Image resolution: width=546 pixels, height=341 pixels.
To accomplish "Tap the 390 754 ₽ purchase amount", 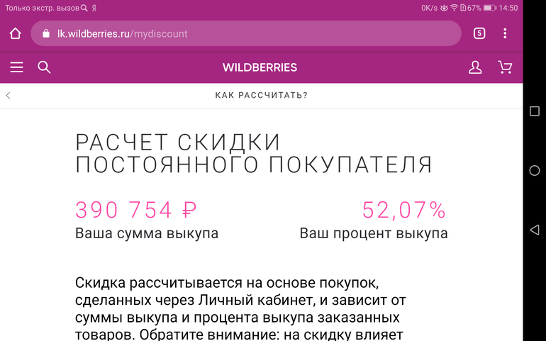I will click(135, 210).
